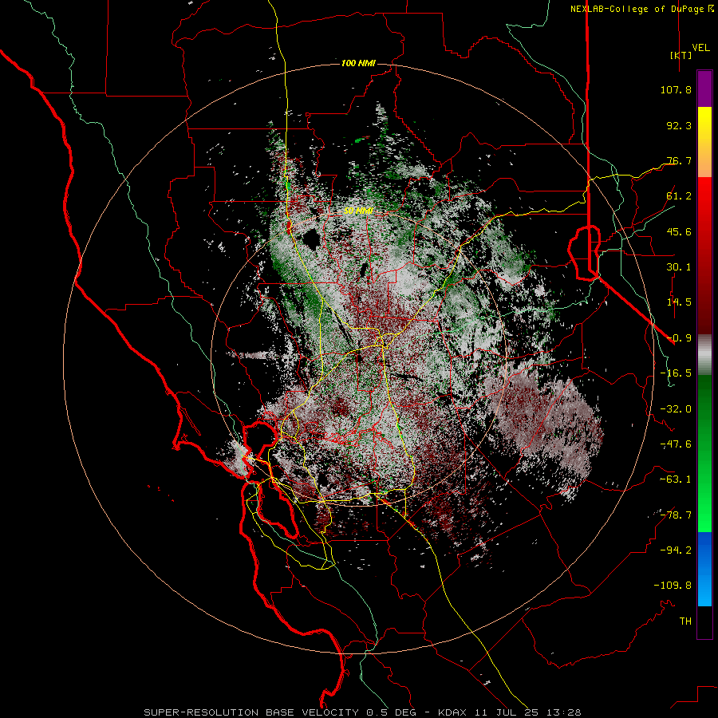Select the 76.7 scale value
Image resolution: width=718 pixels, height=718 pixels.
click(679, 160)
